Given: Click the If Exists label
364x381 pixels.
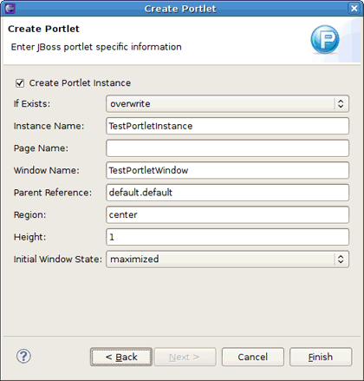Looking at the screenshot, I should tap(32, 103).
